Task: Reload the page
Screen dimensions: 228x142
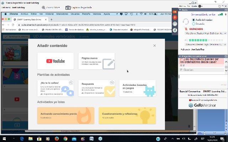Action: [x=13, y=25]
